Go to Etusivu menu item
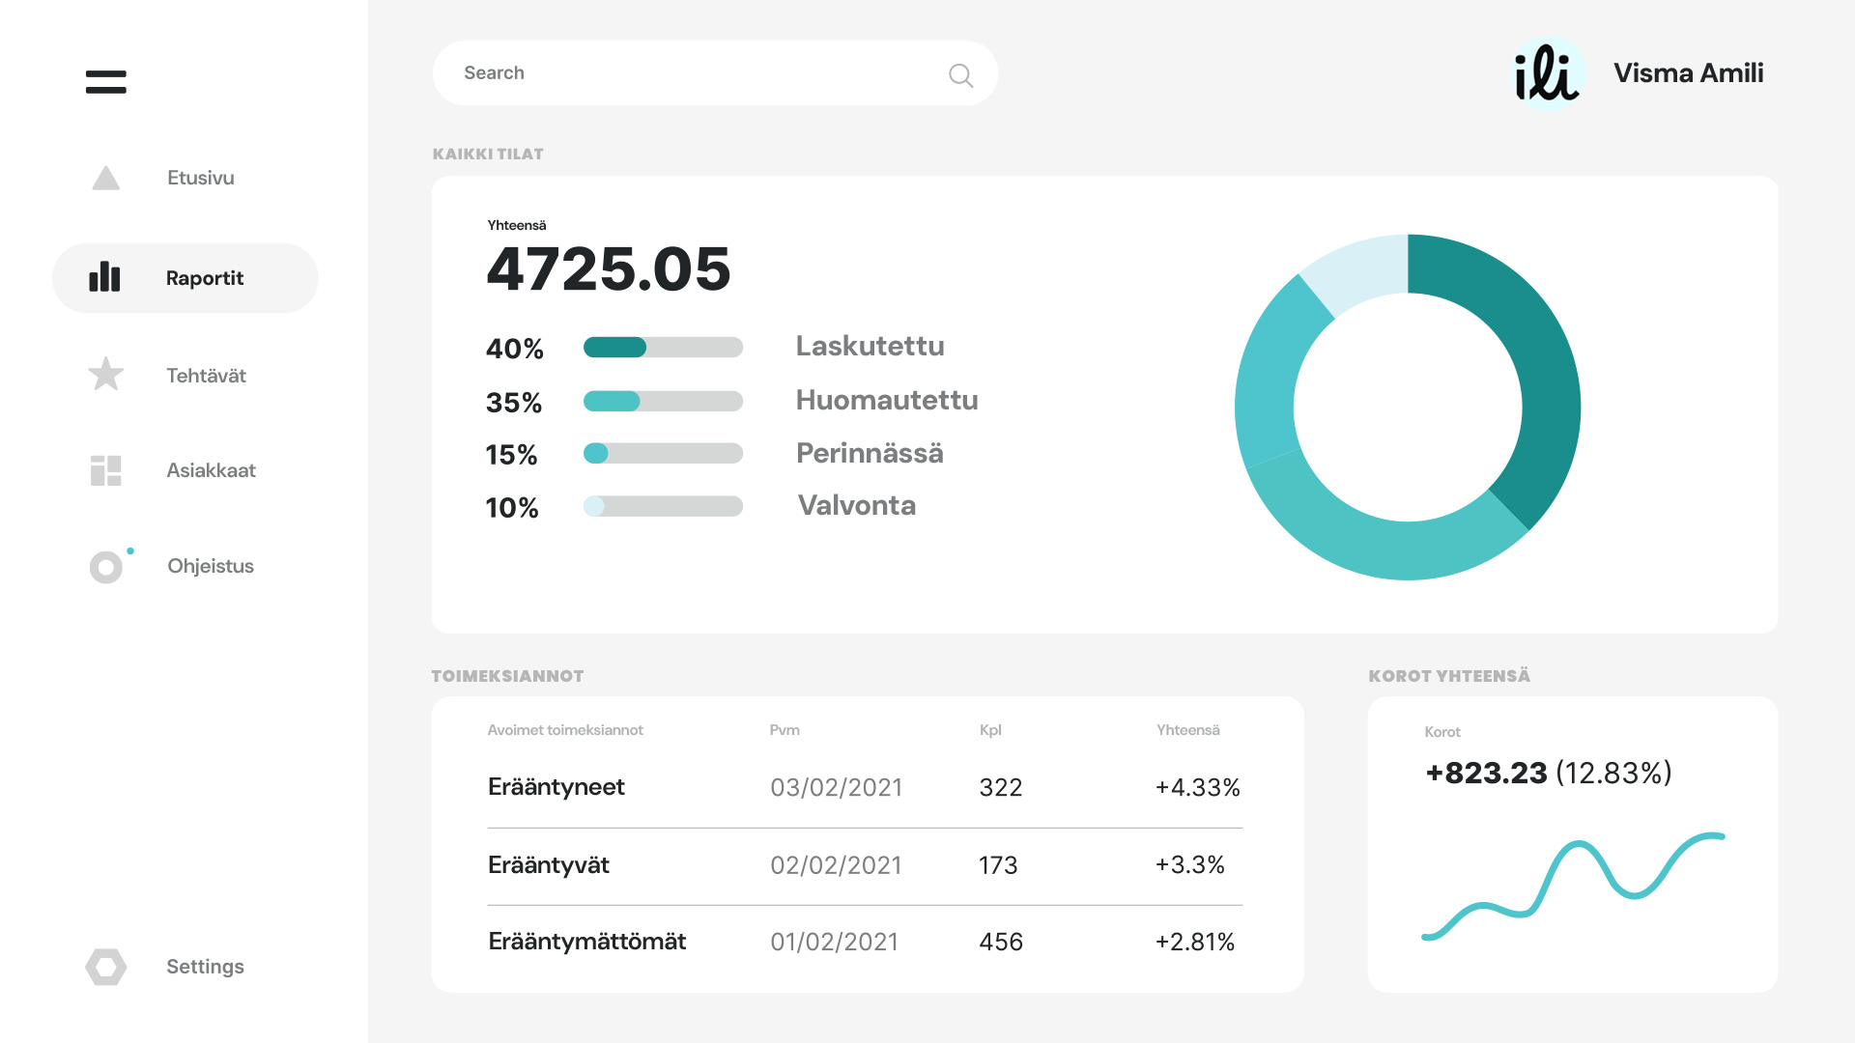Image resolution: width=1855 pixels, height=1043 pixels. point(200,178)
